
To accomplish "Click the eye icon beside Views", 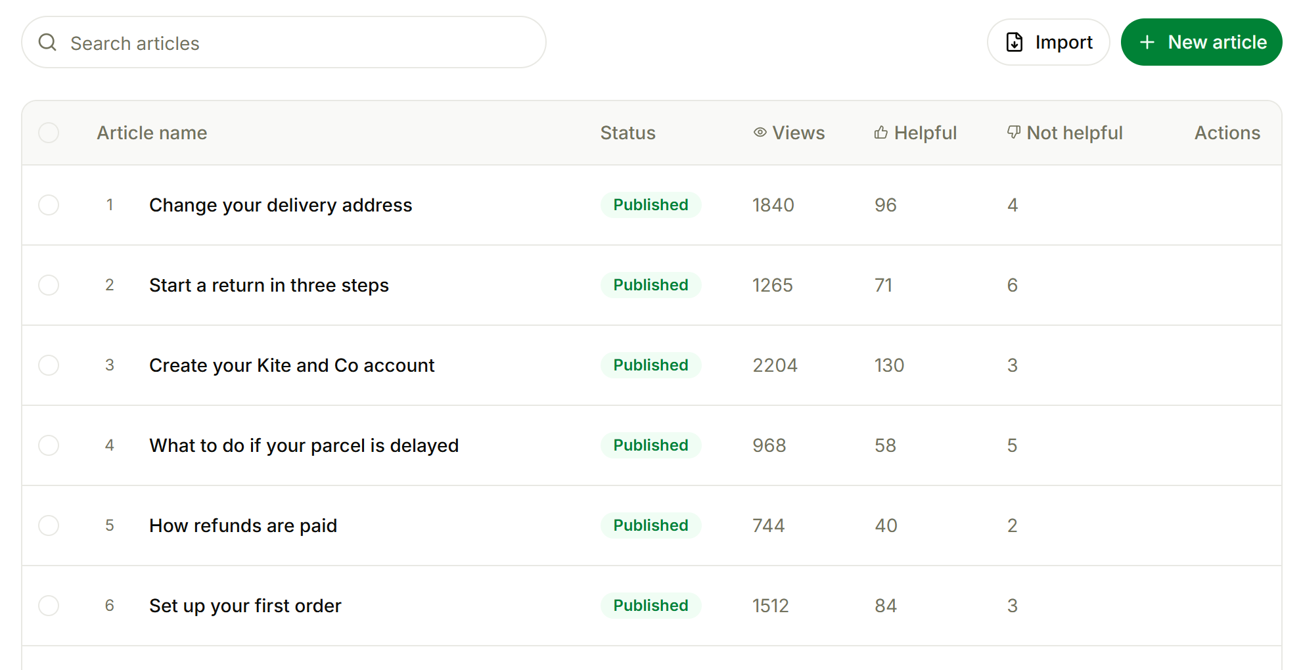I will 760,133.
